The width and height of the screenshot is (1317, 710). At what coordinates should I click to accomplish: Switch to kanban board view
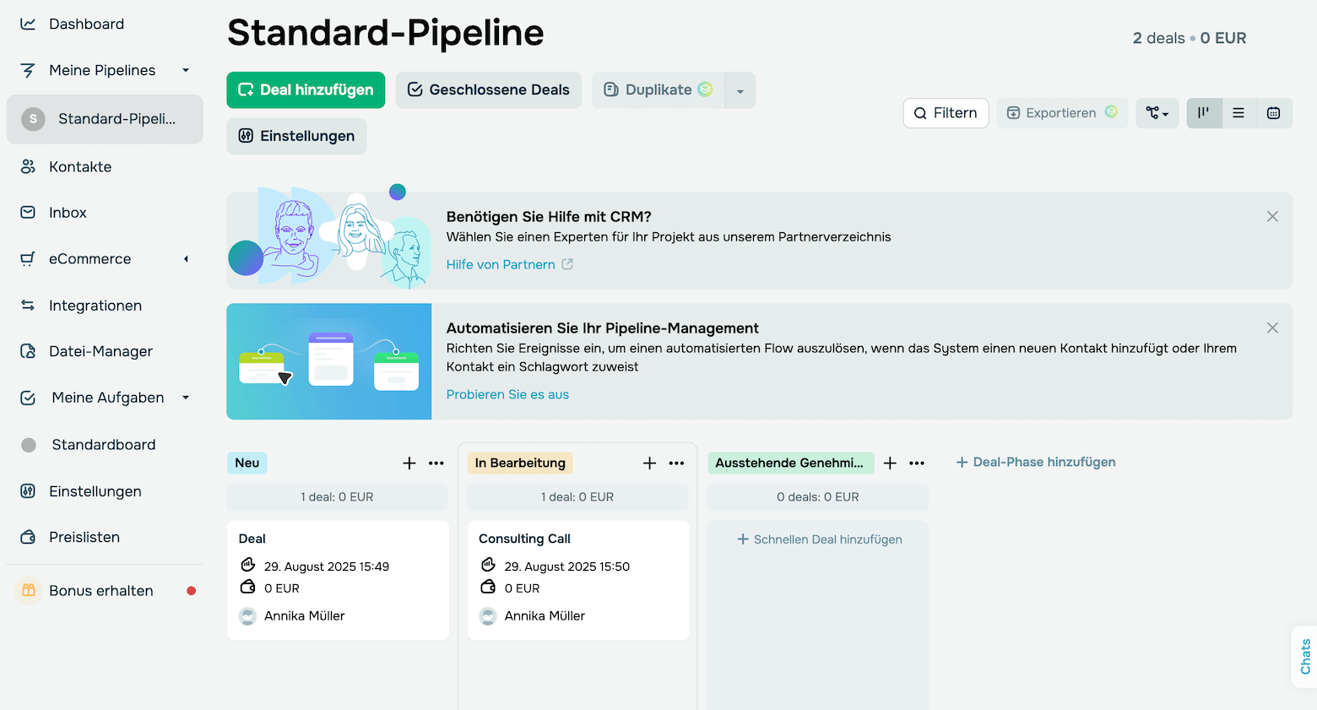pyautogui.click(x=1204, y=113)
